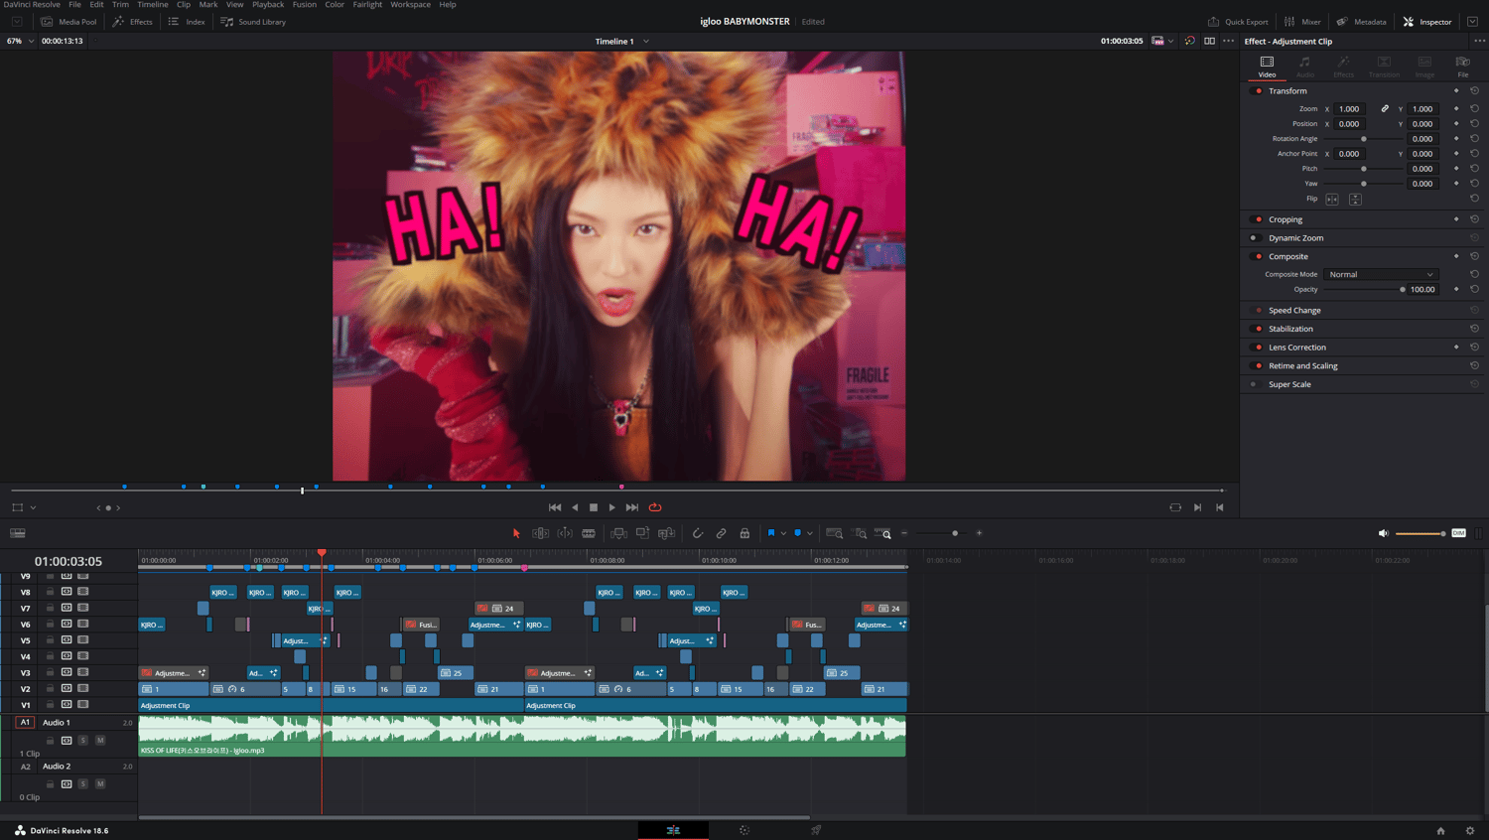Viewport: 1489px width, 840px height.
Task: Toggle the Linked Selection chain icon
Action: 722,533
